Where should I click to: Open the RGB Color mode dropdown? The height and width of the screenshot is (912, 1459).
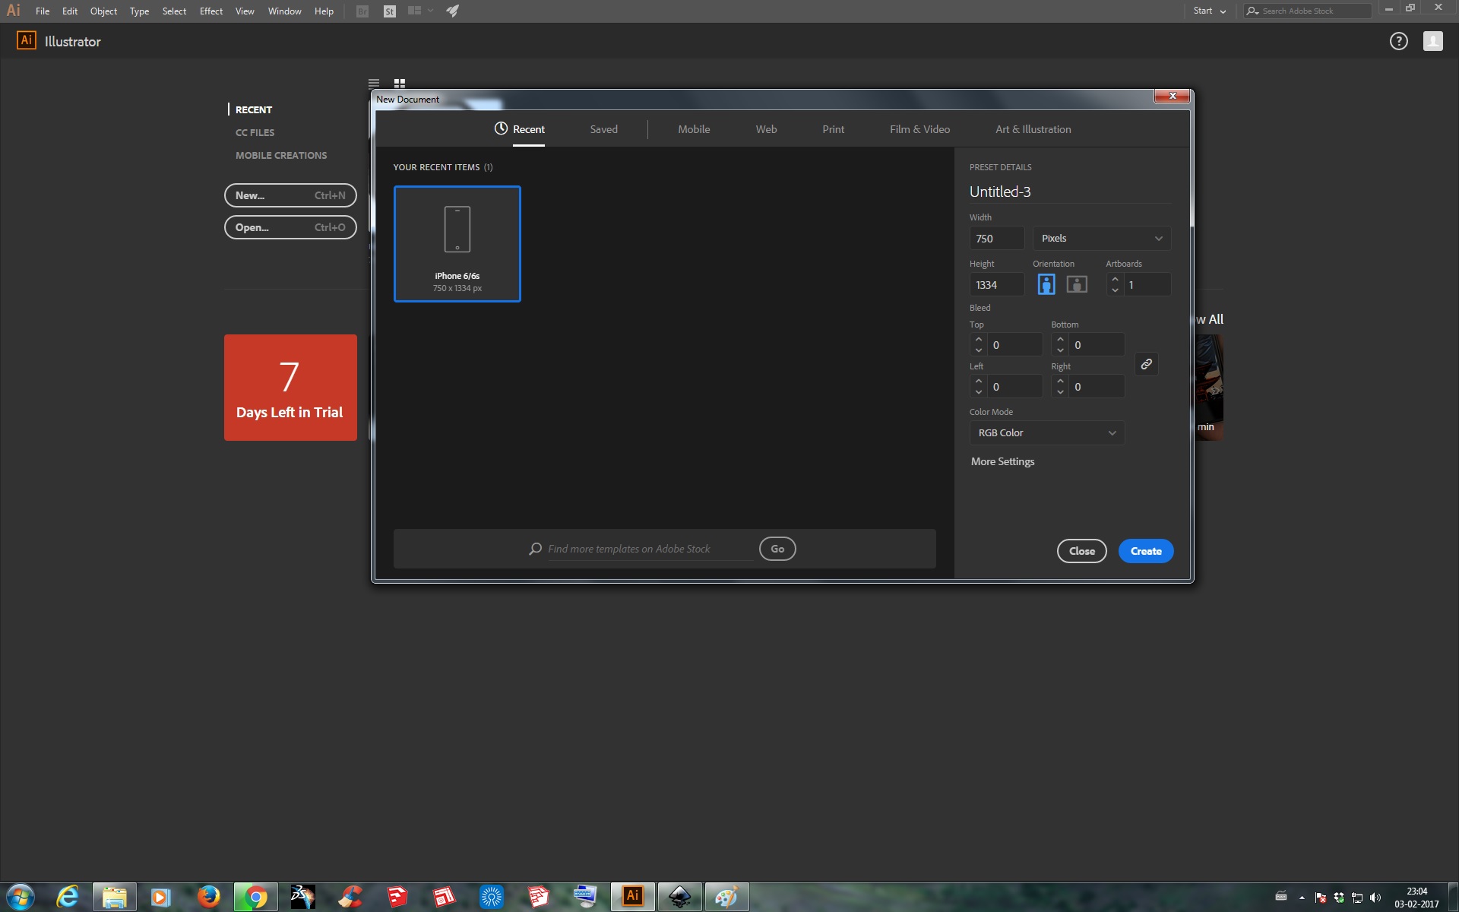[1046, 433]
